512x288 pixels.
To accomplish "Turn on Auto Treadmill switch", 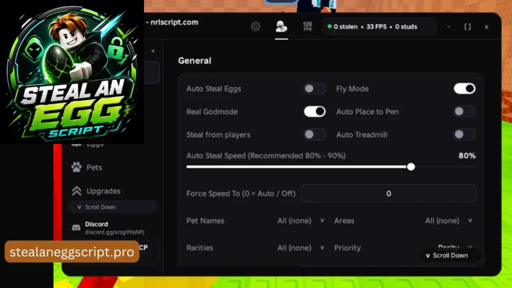I will 464,134.
